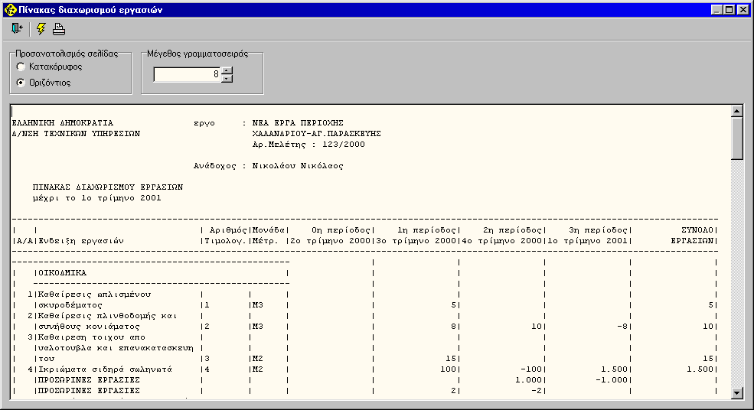
Task: Click the vertical scrollbar down arrow
Action: (737, 392)
